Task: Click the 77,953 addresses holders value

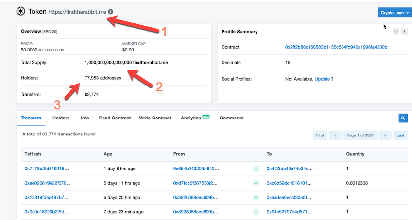Action: [103, 78]
